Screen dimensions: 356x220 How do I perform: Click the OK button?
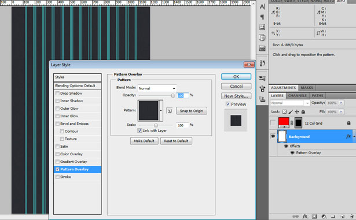click(x=236, y=77)
